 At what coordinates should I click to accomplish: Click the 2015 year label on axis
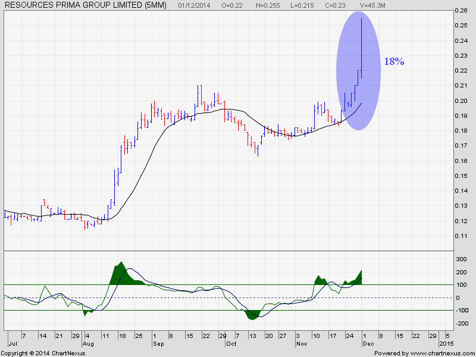point(446,344)
